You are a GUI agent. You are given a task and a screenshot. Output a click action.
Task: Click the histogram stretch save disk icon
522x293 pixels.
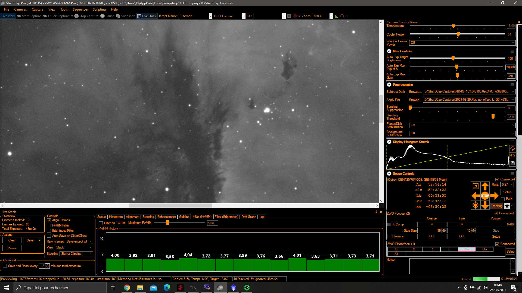tap(512, 163)
